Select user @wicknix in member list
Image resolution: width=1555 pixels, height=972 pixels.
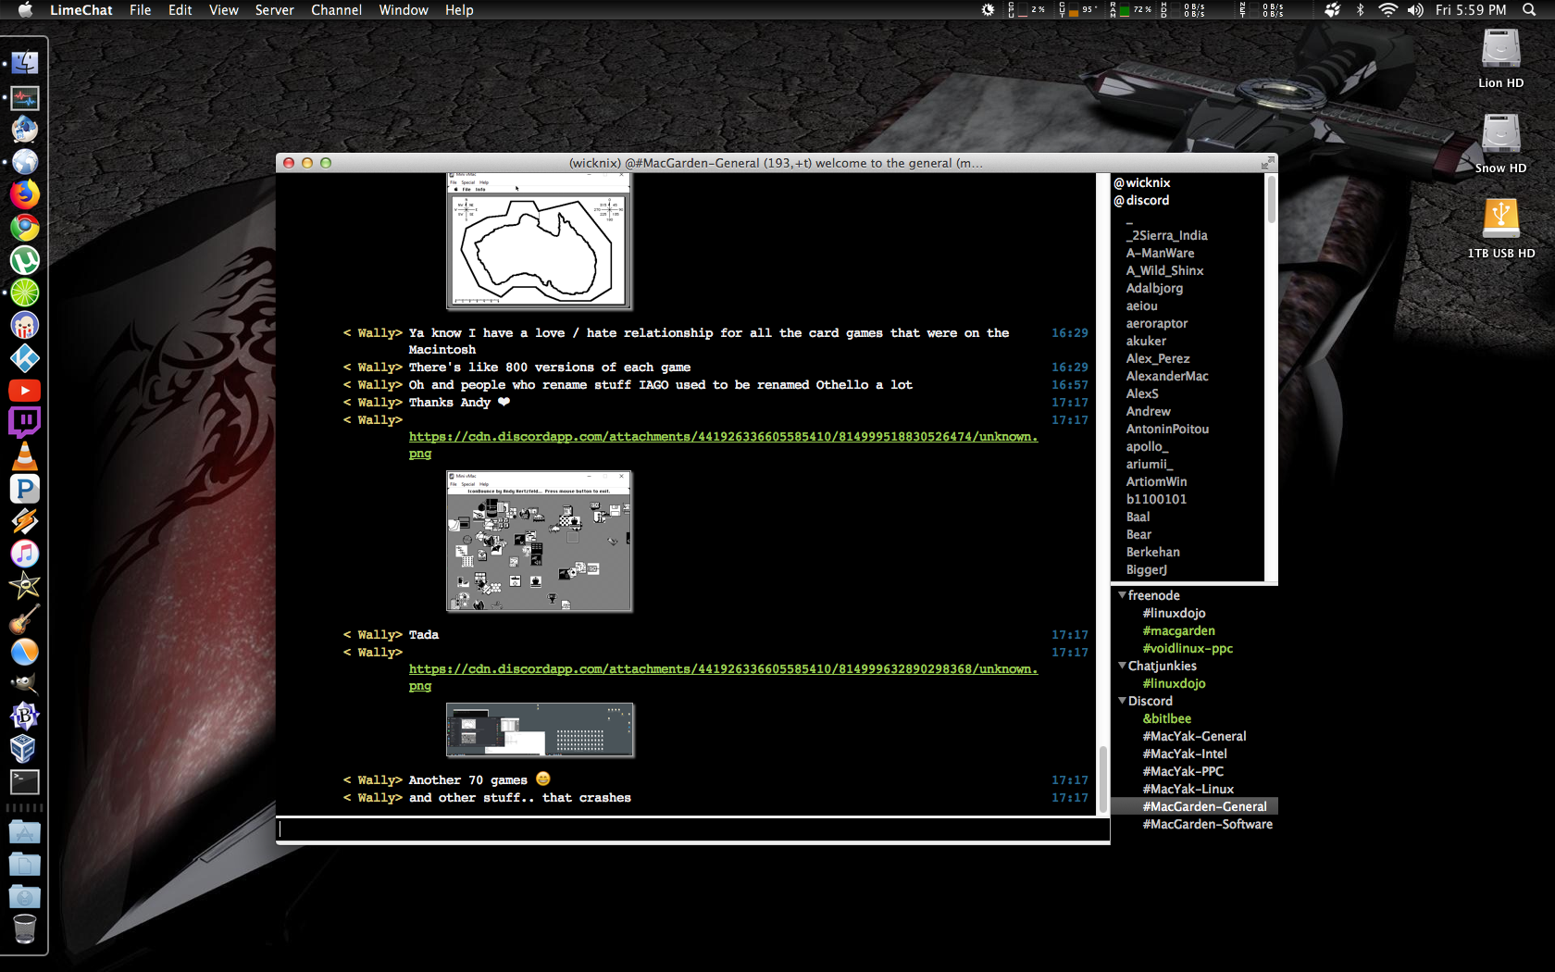click(1141, 182)
